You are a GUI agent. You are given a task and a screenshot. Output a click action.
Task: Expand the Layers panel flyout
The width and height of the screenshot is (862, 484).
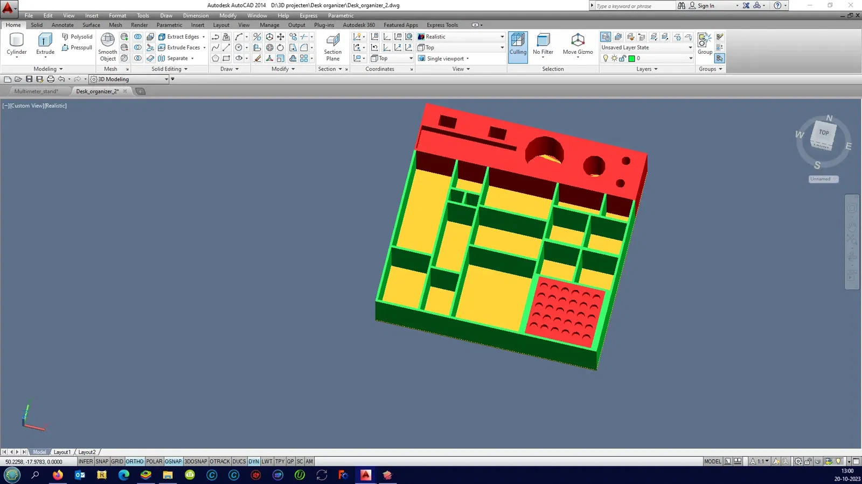coord(647,69)
